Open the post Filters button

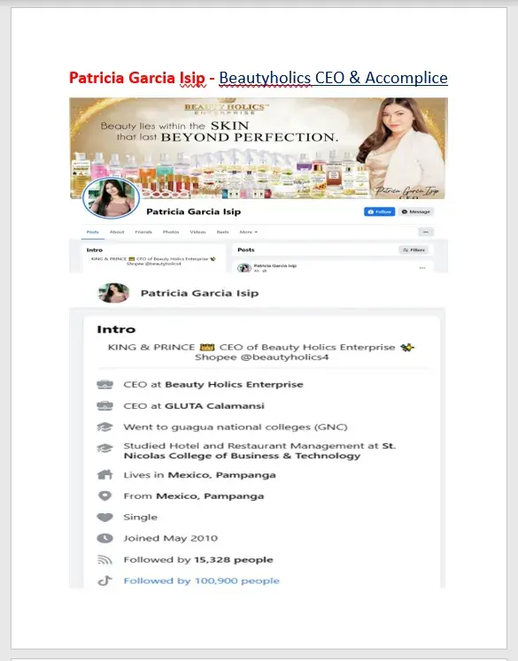tap(414, 250)
